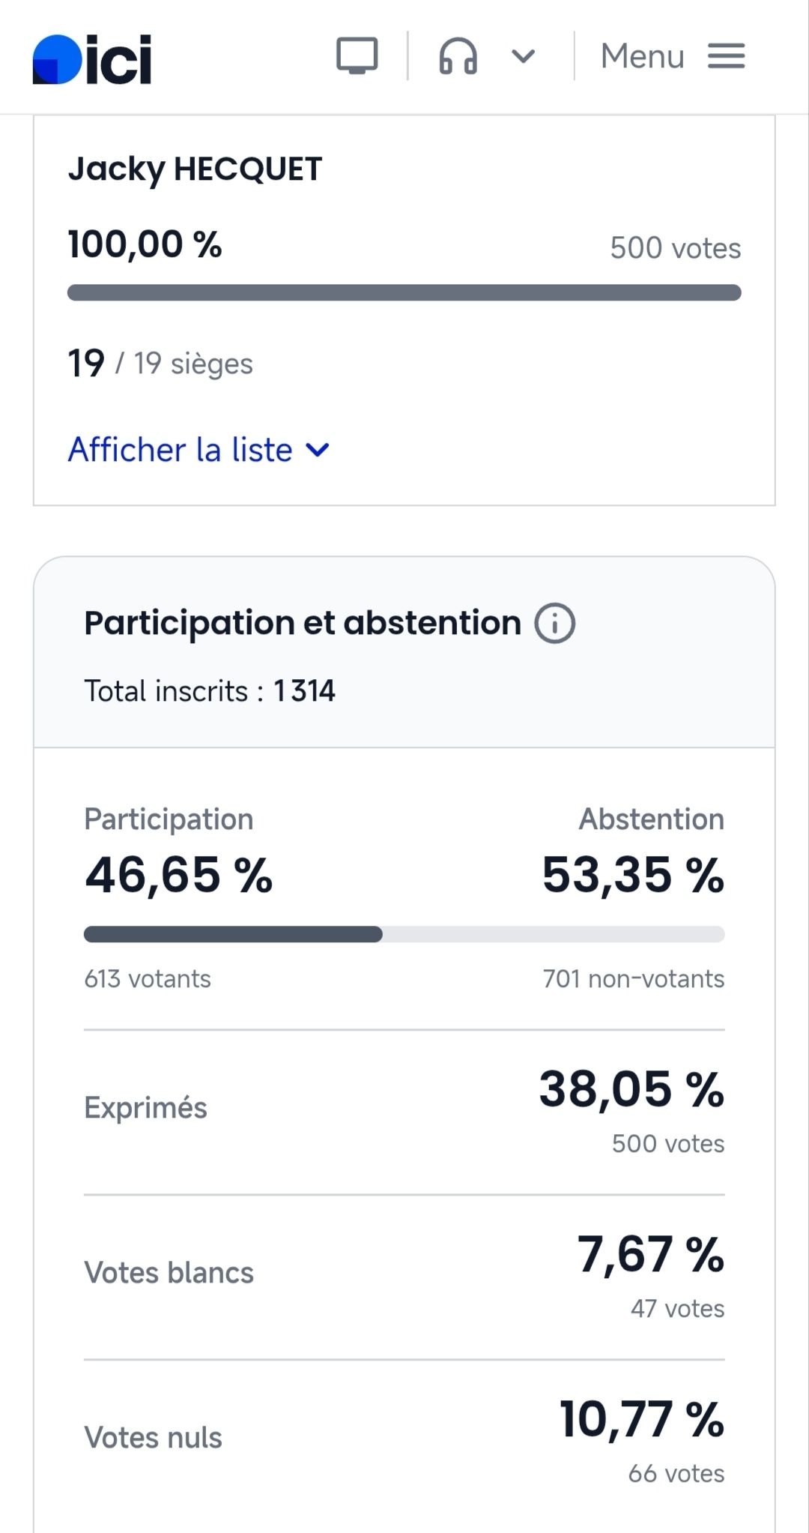
Task: Click the 53,35 % abstention figure
Action: 633,875
